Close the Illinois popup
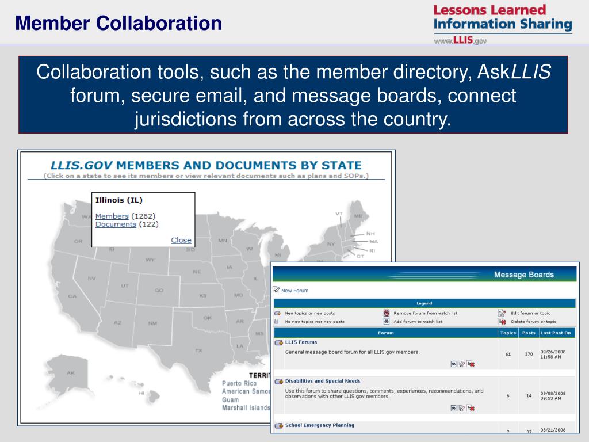This screenshot has height=442, width=589. (x=181, y=240)
